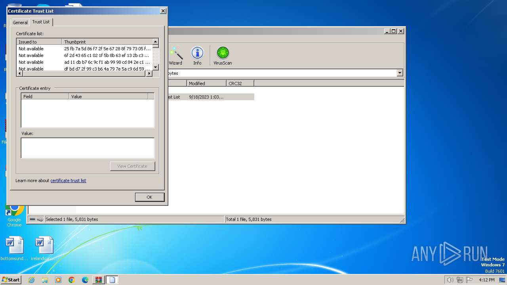The height and width of the screenshot is (285, 507).
Task: Select certificate with thumbprint starting 25 fb 7a
Action: pos(84,49)
